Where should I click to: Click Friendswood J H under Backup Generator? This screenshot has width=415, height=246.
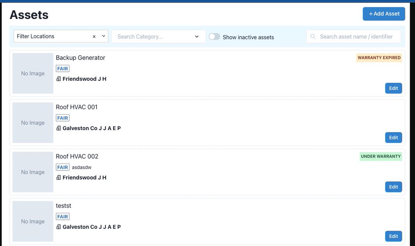click(84, 79)
